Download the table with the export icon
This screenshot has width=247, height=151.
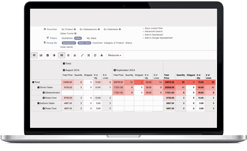(102, 55)
